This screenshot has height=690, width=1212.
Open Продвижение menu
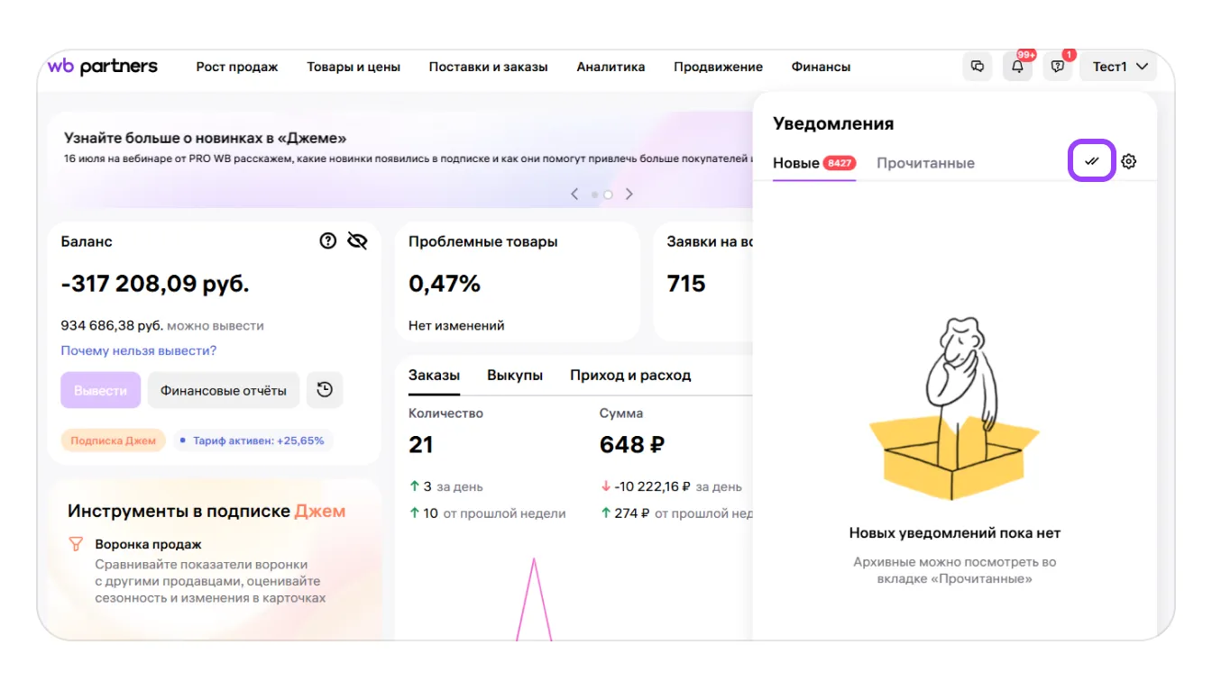coord(718,67)
